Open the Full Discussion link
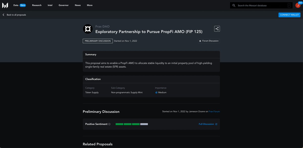Image resolution: width=303 pixels, height=148 pixels. 206,124
